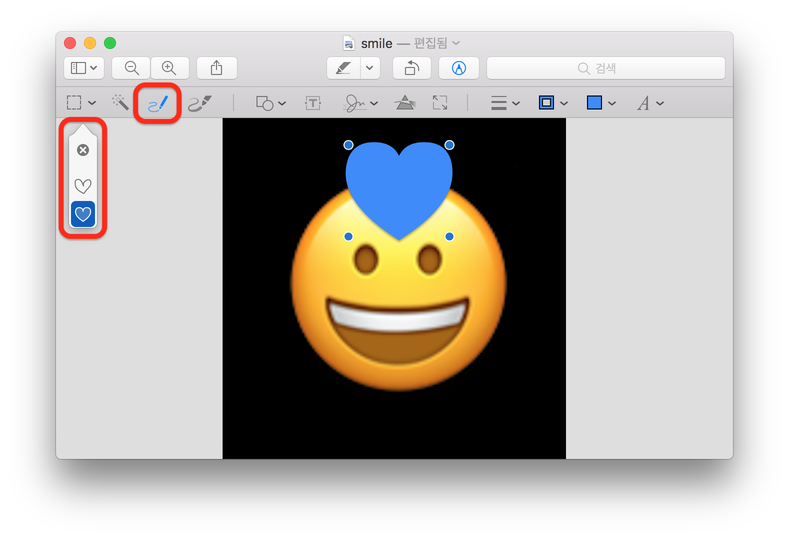This screenshot has width=789, height=539.
Task: Expand the selection tools dropdown arrow
Action: (x=92, y=103)
